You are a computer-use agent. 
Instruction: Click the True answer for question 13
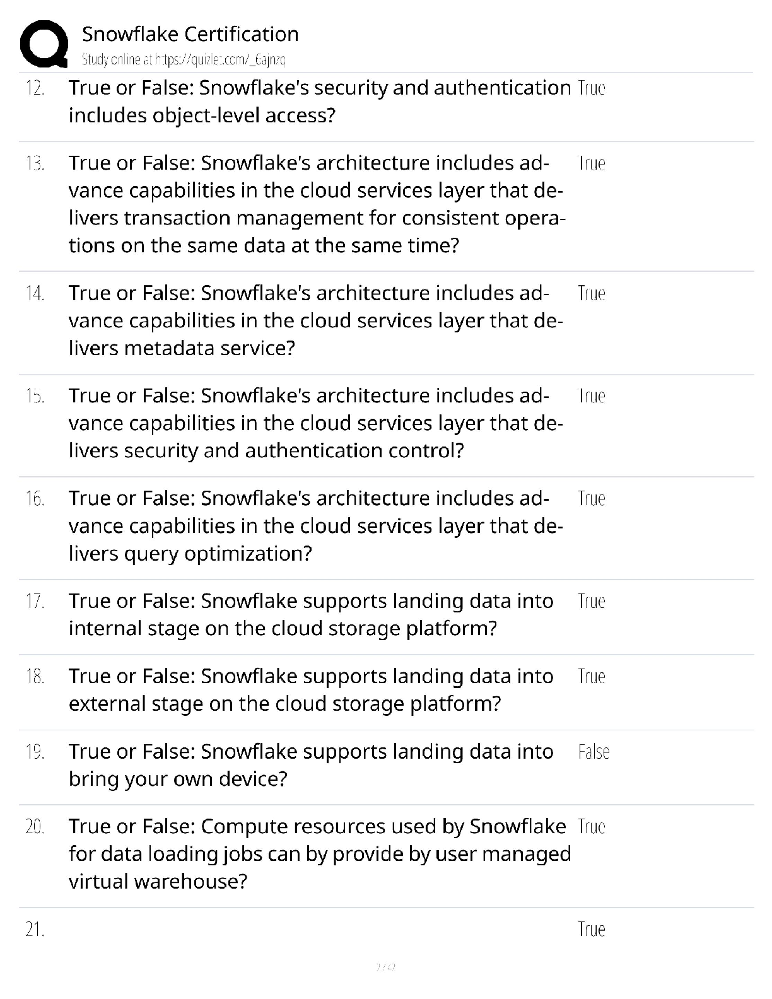pyautogui.click(x=592, y=163)
